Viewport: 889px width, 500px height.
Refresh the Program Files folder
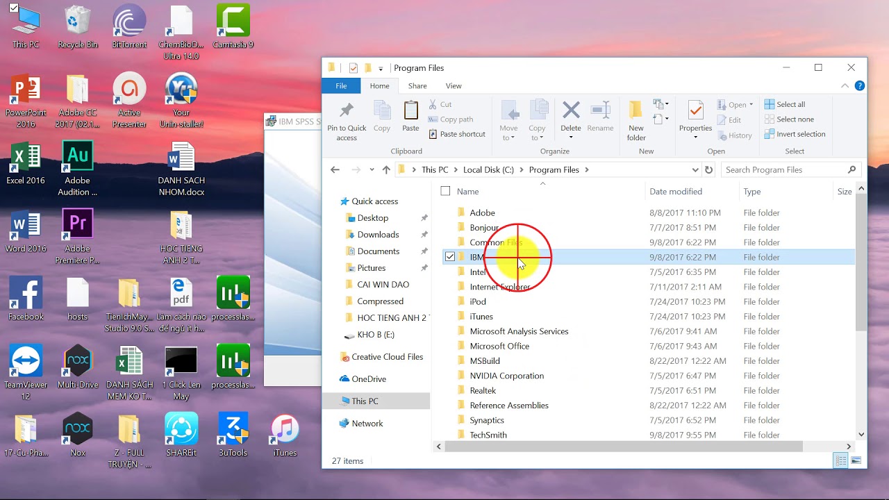pos(708,169)
